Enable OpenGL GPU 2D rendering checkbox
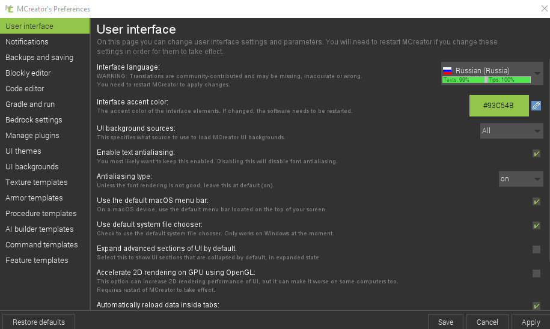 536,274
